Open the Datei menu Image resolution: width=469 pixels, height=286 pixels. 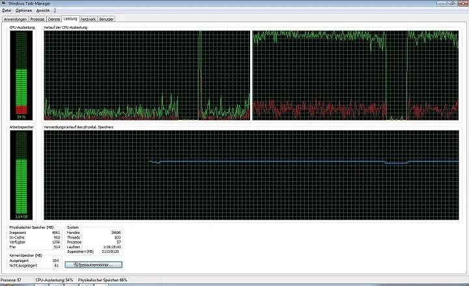[7, 10]
